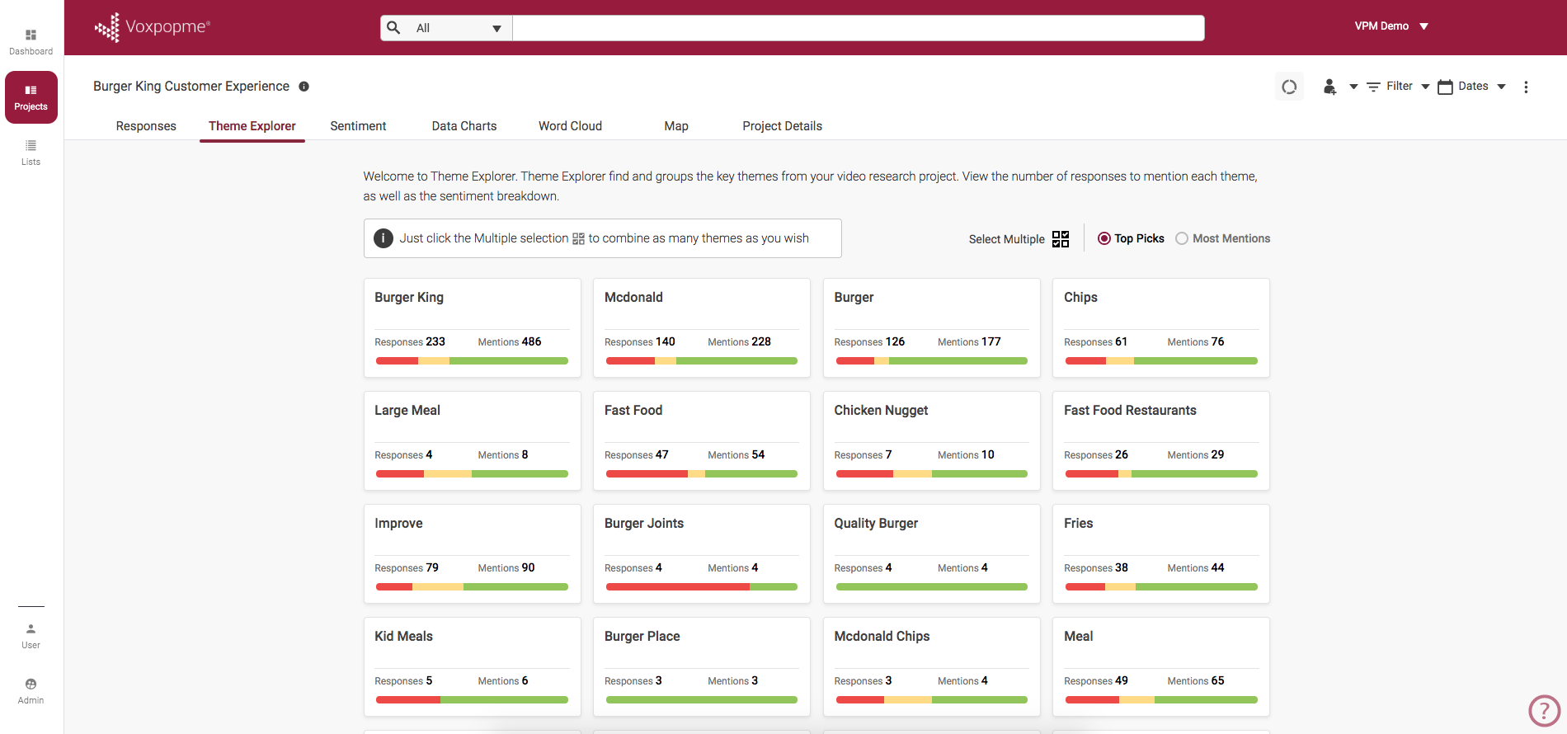This screenshot has height=734, width=1567.
Task: Switch to the Sentiment tab
Action: click(358, 126)
